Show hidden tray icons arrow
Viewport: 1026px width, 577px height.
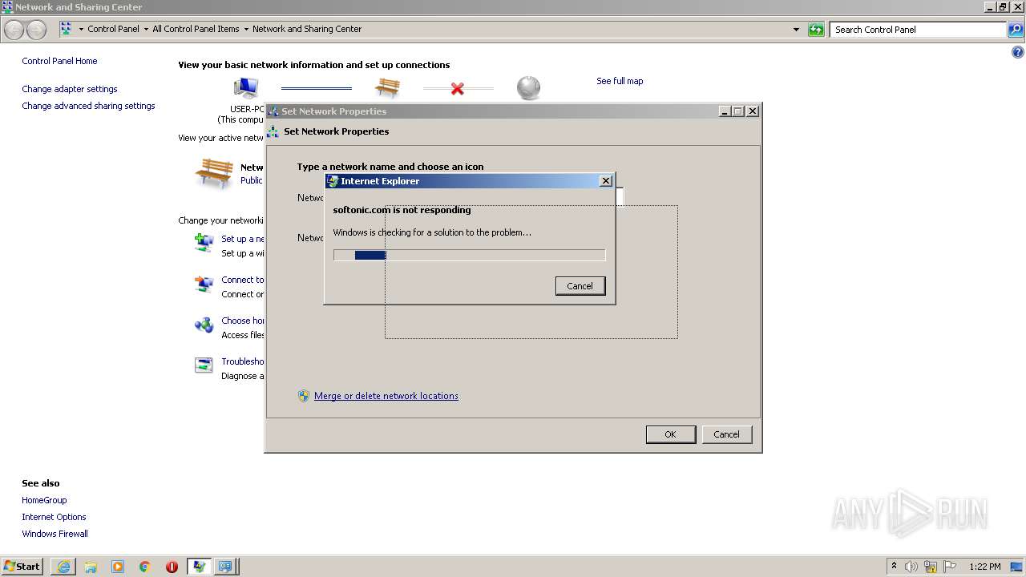[894, 566]
